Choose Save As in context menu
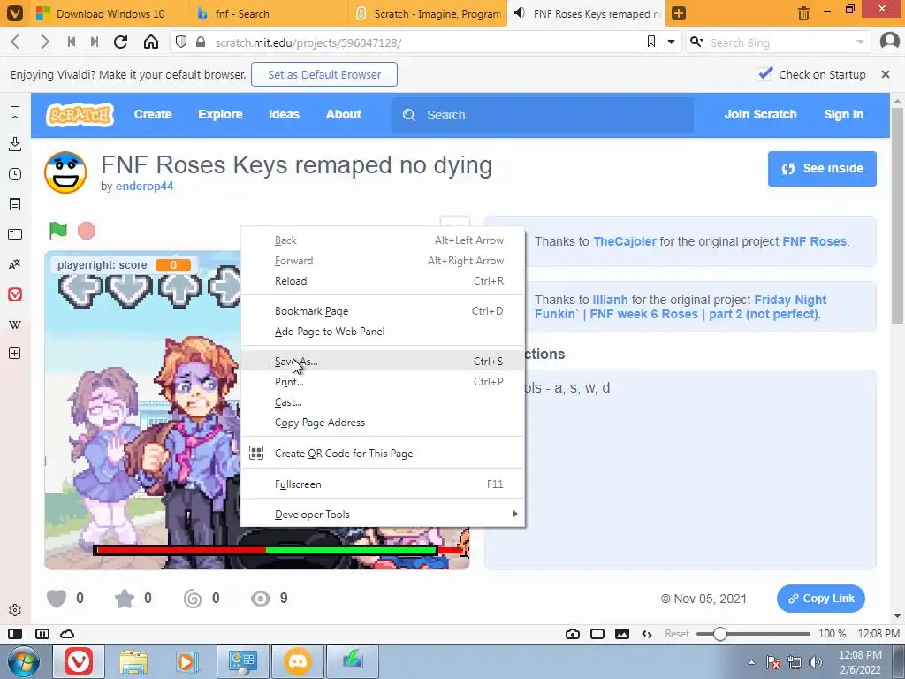The width and height of the screenshot is (905, 679). (382, 362)
